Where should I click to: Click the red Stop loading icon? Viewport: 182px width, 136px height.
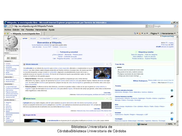pos(152,26)
